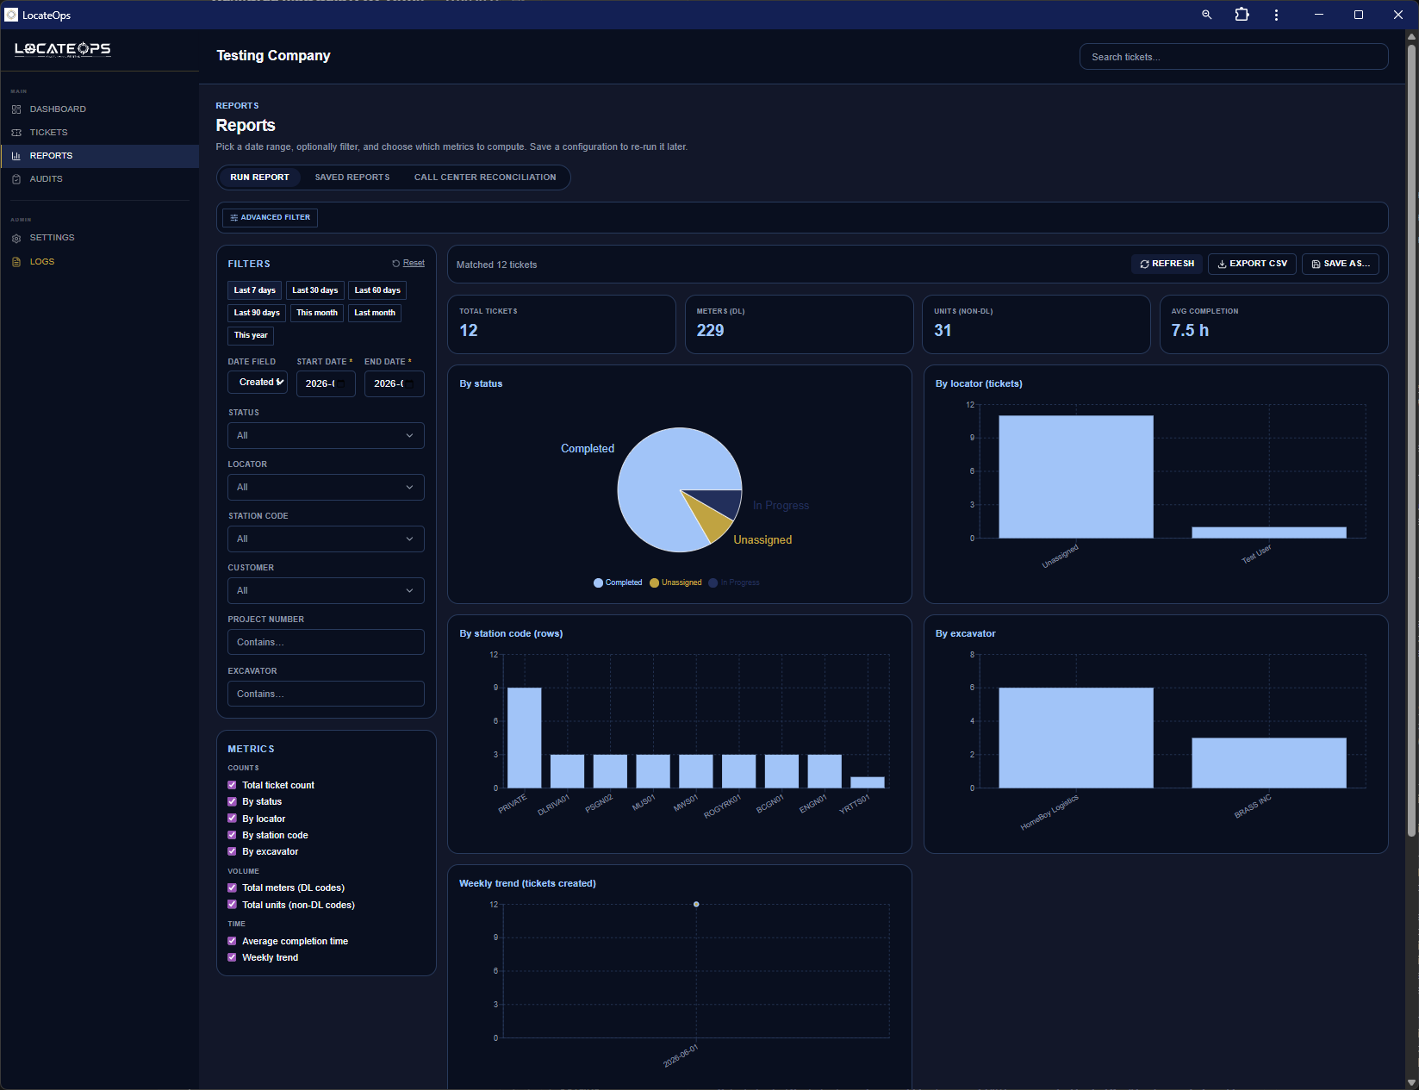Open the Tickets sidebar icon
The image size is (1419, 1090).
click(16, 133)
